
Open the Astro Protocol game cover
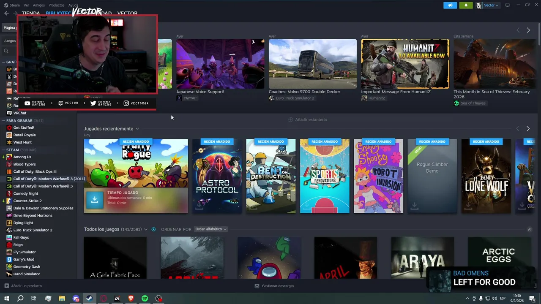click(217, 176)
